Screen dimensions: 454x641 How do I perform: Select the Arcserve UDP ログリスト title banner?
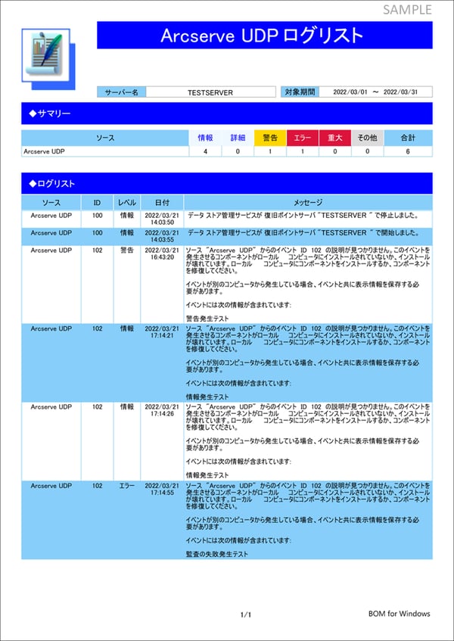tap(264, 35)
